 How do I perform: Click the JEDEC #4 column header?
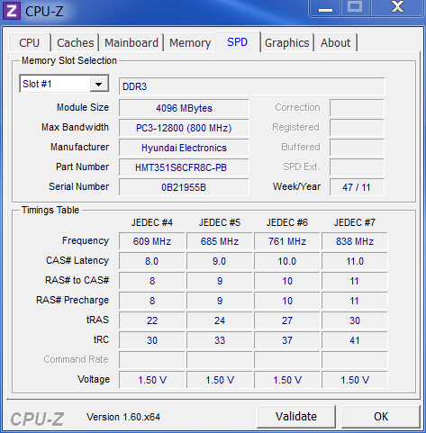pos(152,222)
